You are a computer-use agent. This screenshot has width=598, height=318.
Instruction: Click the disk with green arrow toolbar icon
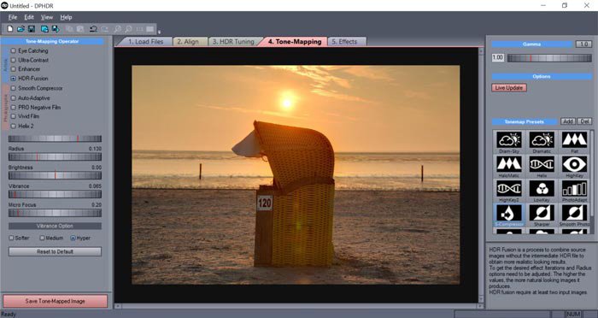[x=56, y=29]
